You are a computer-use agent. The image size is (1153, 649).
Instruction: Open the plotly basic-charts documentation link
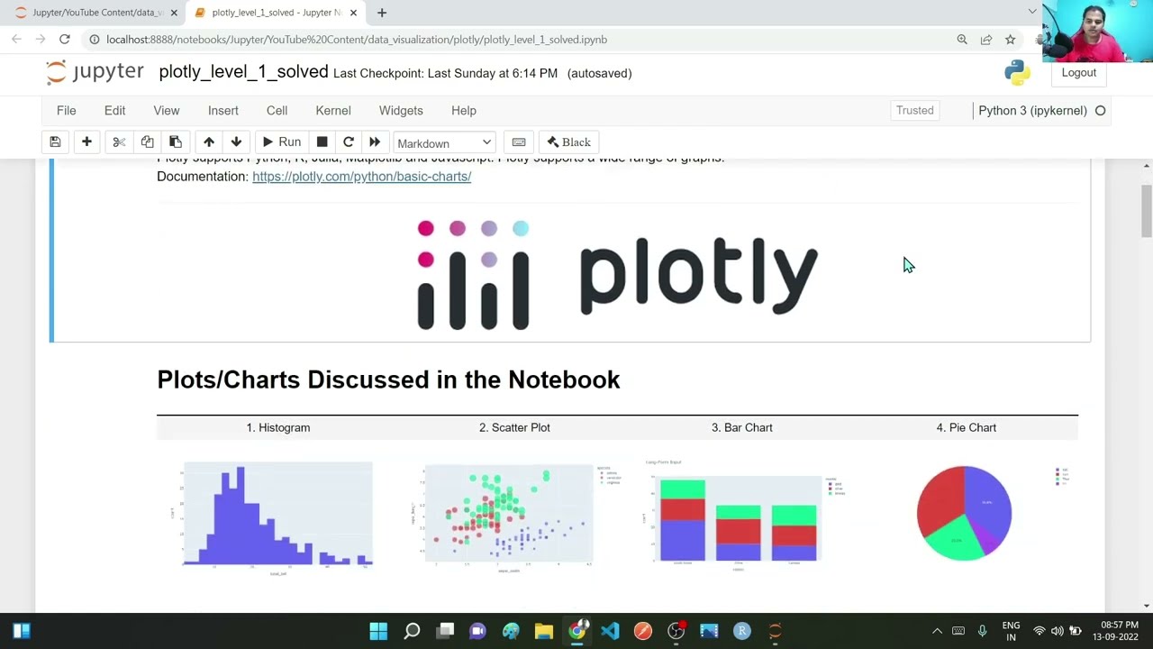[x=361, y=177]
